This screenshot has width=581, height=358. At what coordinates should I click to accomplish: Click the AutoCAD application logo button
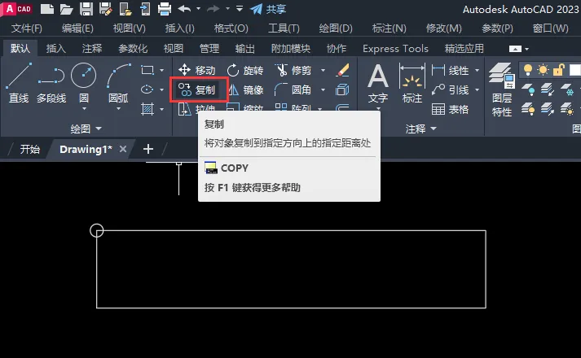click(x=16, y=9)
